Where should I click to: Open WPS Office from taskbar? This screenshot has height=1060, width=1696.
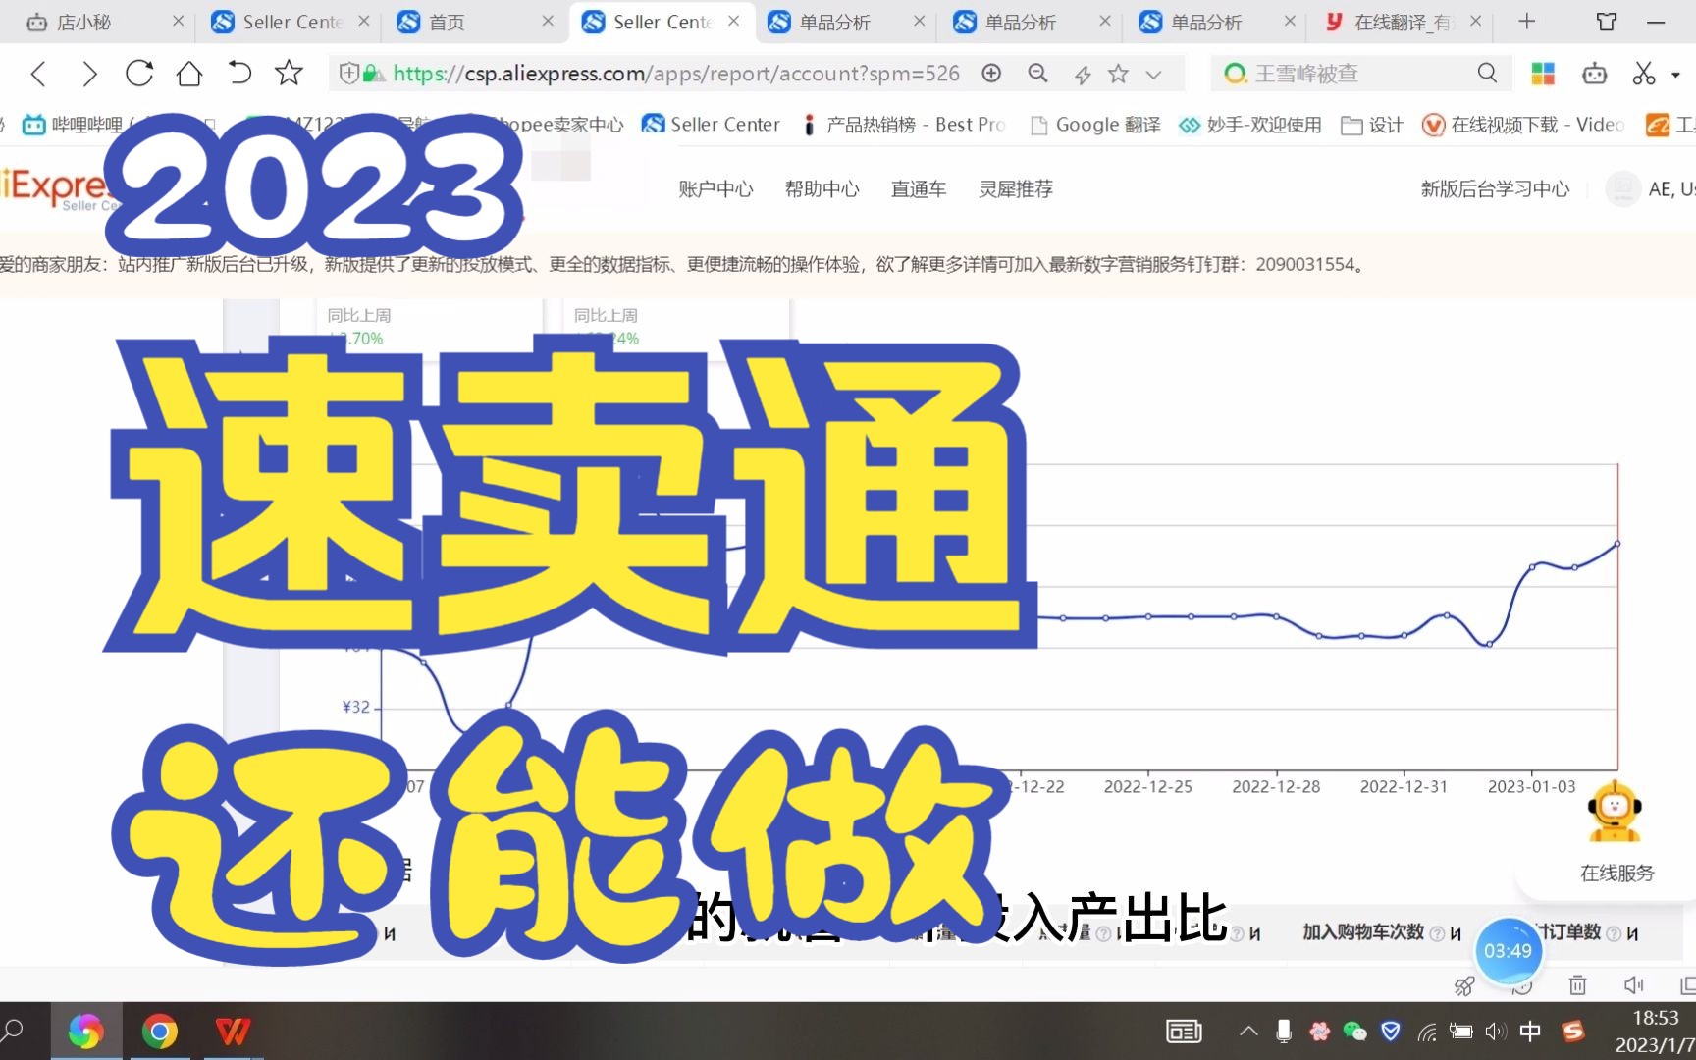point(233,1032)
